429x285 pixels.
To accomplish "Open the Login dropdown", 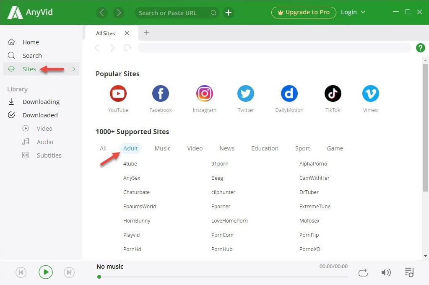I will pos(353,12).
